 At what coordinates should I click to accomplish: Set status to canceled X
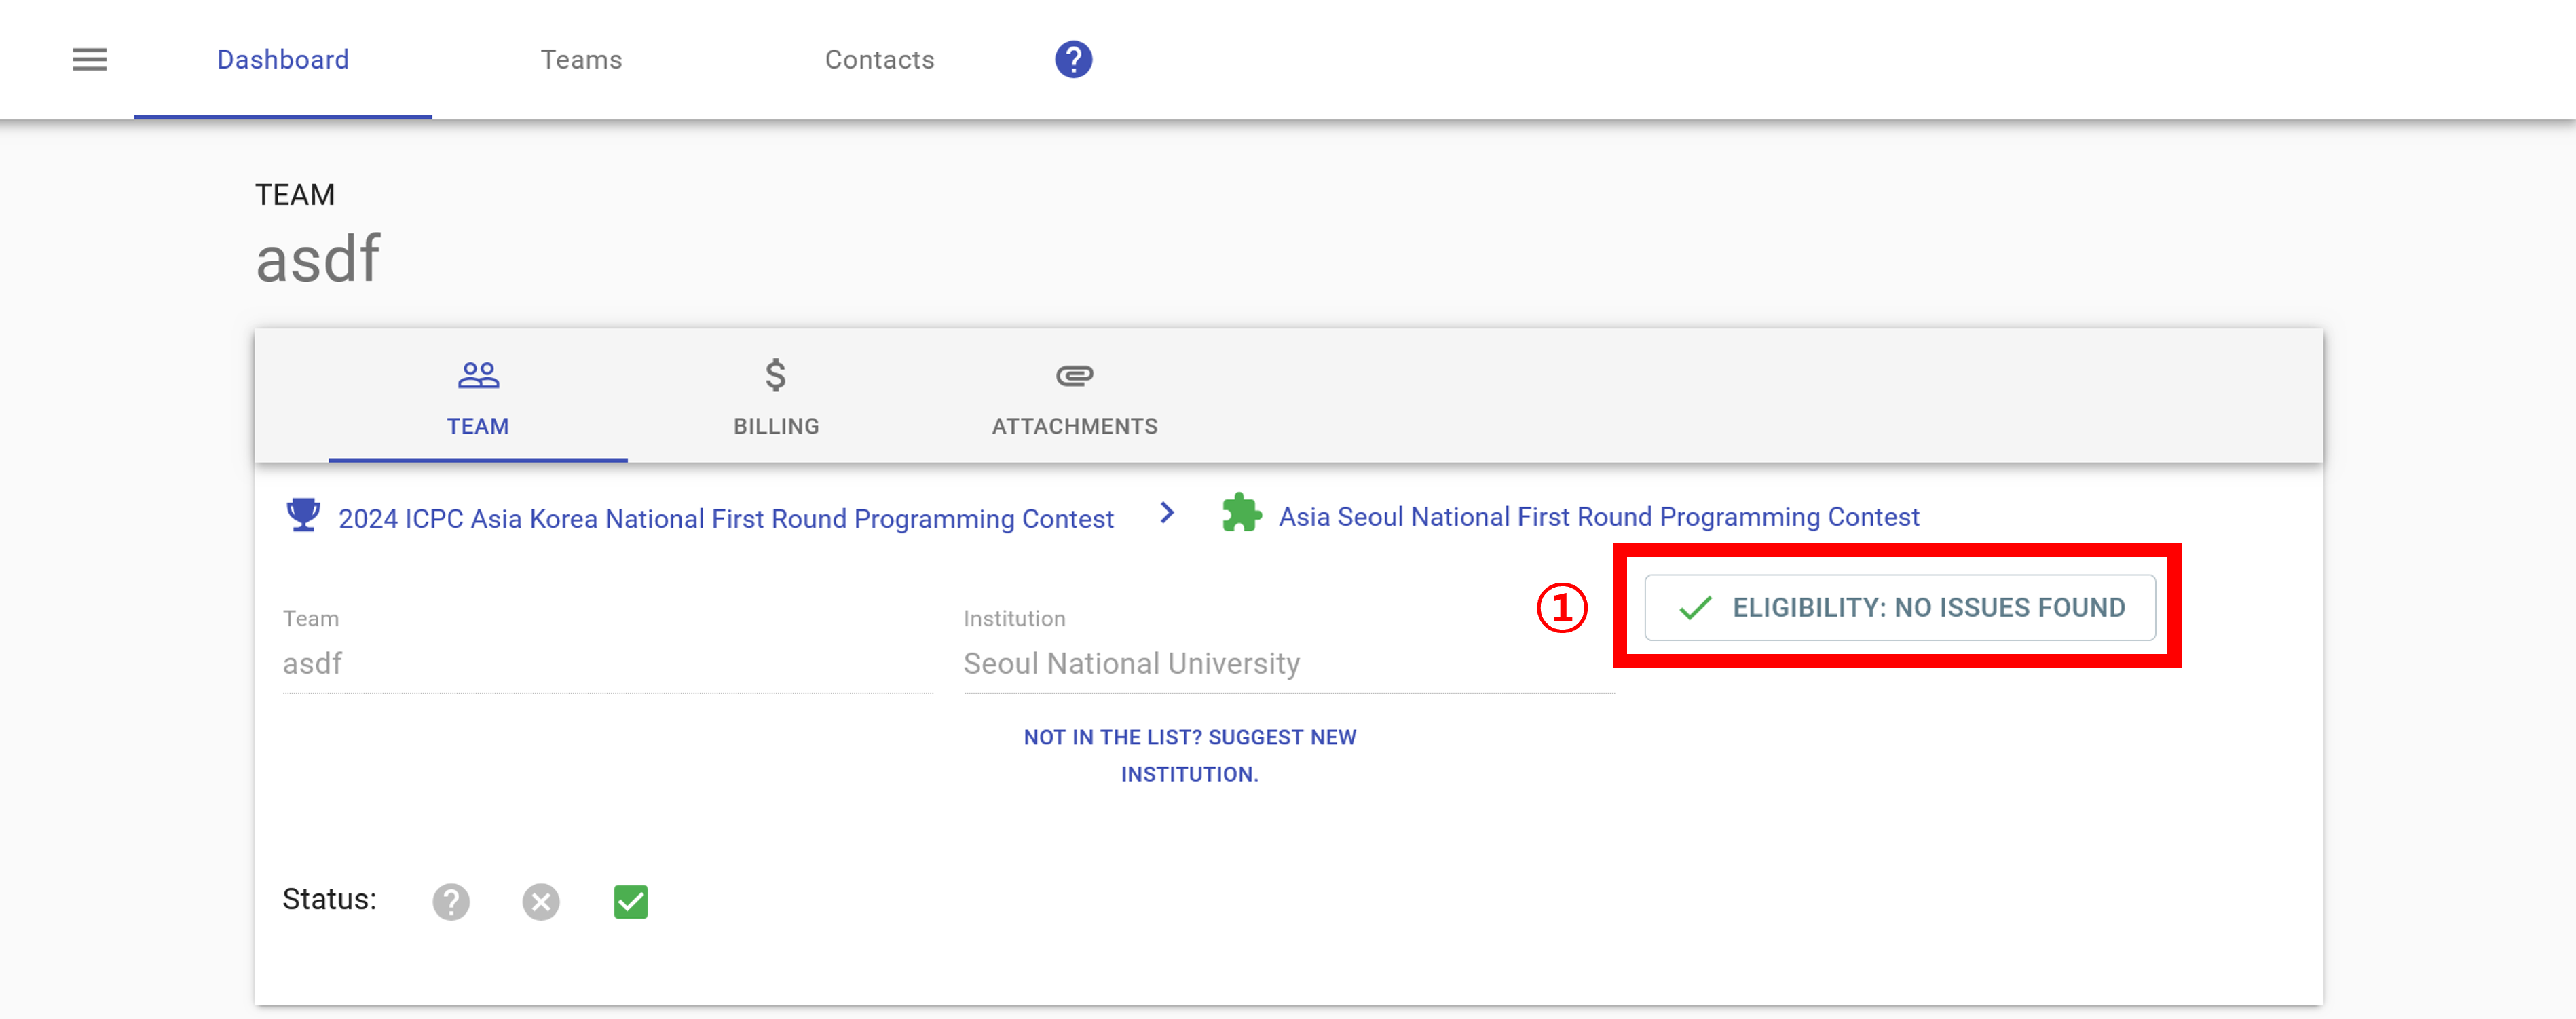pyautogui.click(x=541, y=901)
